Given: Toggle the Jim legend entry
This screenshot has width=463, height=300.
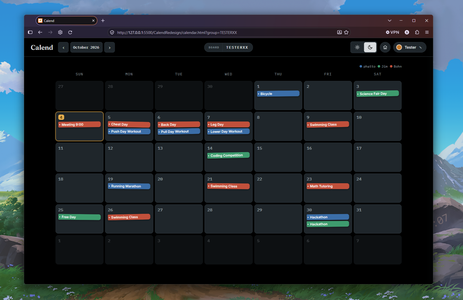Looking at the screenshot, I should point(383,66).
